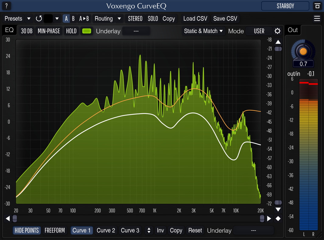The image size is (324, 240).
Task: Click the frequency scroll left arrow
Action: 8,218
